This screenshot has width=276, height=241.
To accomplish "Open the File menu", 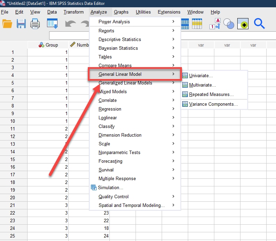I will [5, 12].
